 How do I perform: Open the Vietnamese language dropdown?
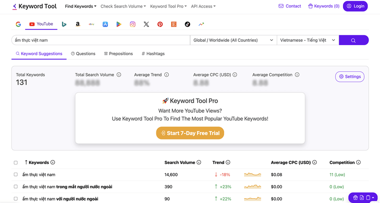click(x=308, y=40)
